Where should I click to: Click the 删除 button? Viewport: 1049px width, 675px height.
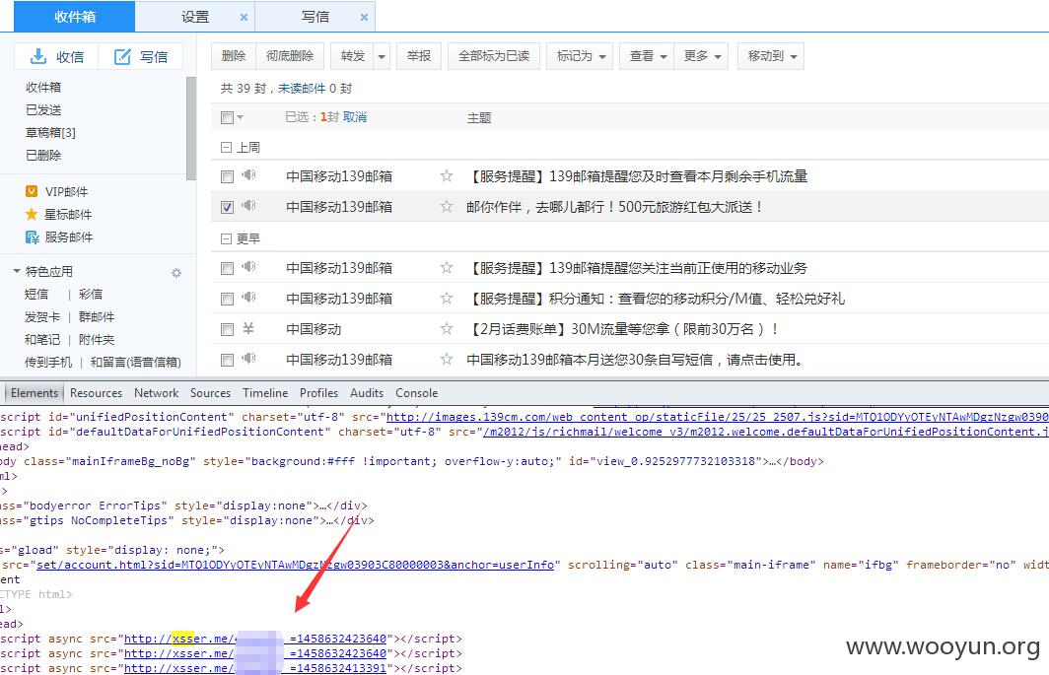pyautogui.click(x=234, y=56)
